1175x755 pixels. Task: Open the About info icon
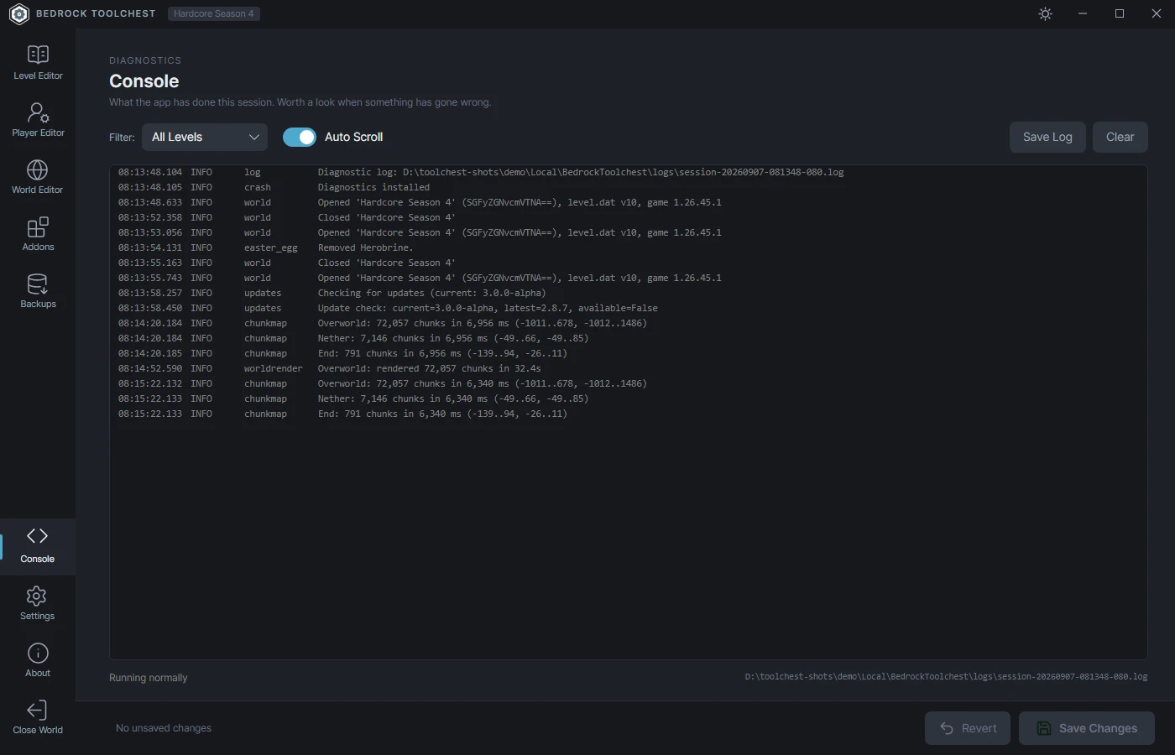point(38,653)
